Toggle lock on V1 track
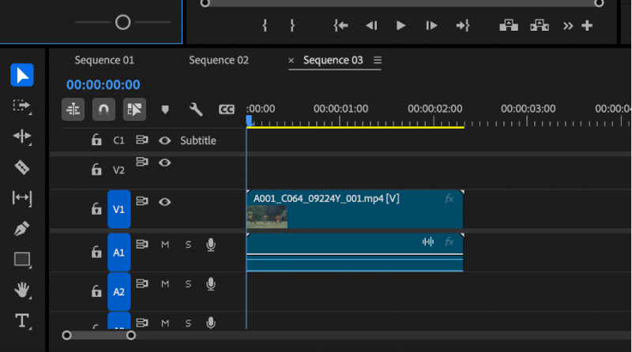The width and height of the screenshot is (632, 352). pos(96,208)
